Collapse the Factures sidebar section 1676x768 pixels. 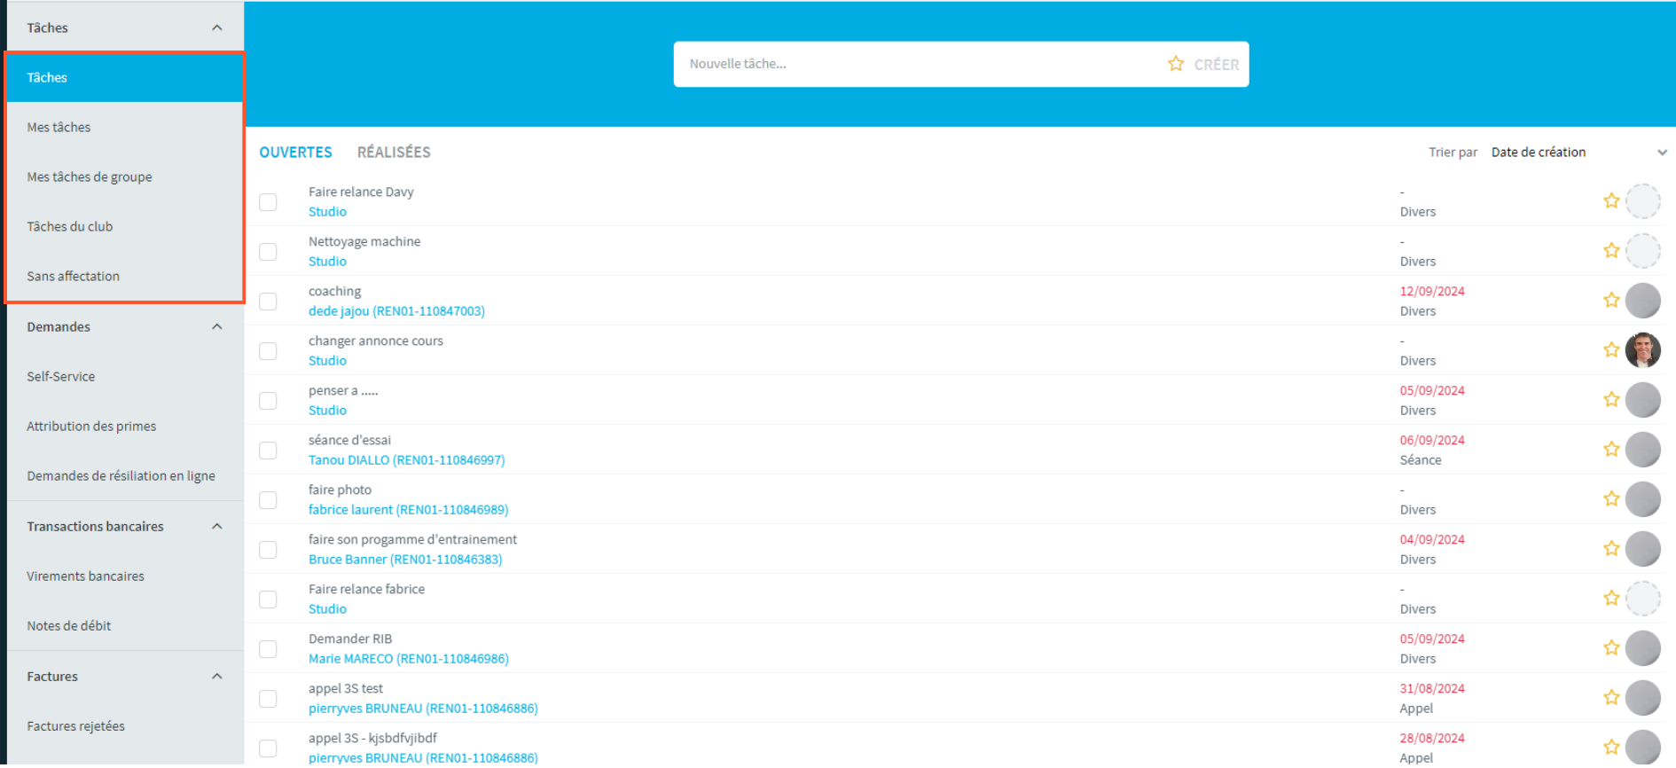[216, 676]
